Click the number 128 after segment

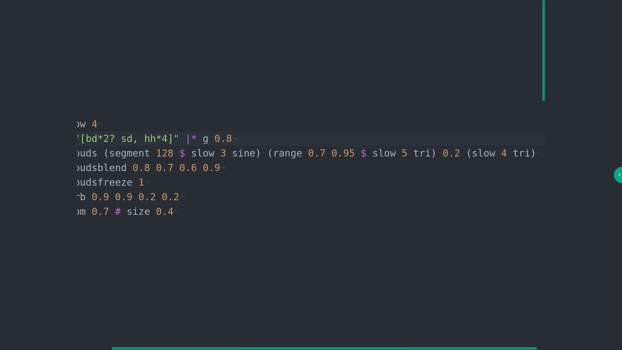point(165,153)
